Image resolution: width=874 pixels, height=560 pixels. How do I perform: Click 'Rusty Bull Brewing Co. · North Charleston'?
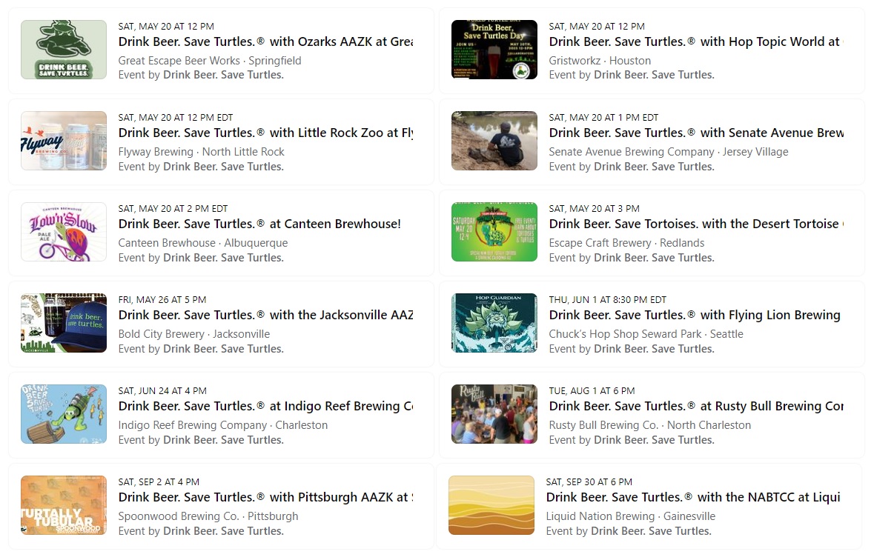click(650, 425)
